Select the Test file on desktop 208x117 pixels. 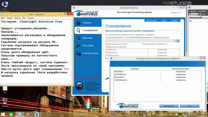[x=5, y=90]
